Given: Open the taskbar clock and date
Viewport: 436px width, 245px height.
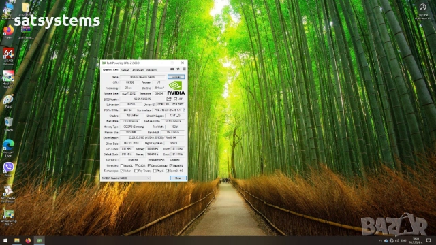Looking at the screenshot, I should click(x=416, y=240).
